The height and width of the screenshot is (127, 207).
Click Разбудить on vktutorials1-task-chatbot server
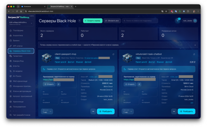[186, 111]
